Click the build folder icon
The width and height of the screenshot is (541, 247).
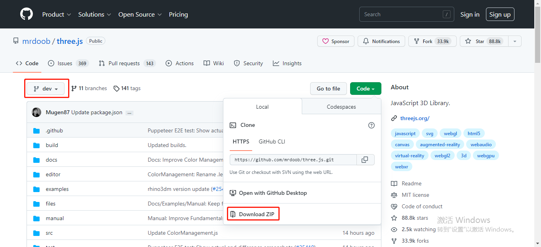click(x=37, y=145)
